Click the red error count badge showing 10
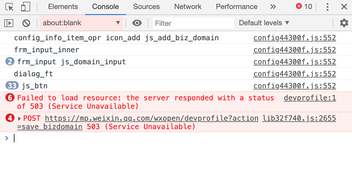The height and width of the screenshot is (179, 352). click(x=304, y=7)
